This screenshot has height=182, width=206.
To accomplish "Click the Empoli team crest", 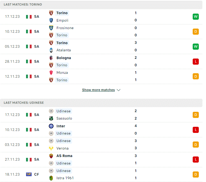I will pyautogui.click(x=51, y=20).
